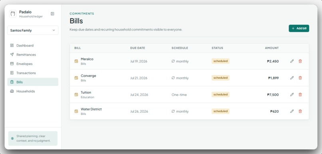Open Households in sidebar

(33, 91)
